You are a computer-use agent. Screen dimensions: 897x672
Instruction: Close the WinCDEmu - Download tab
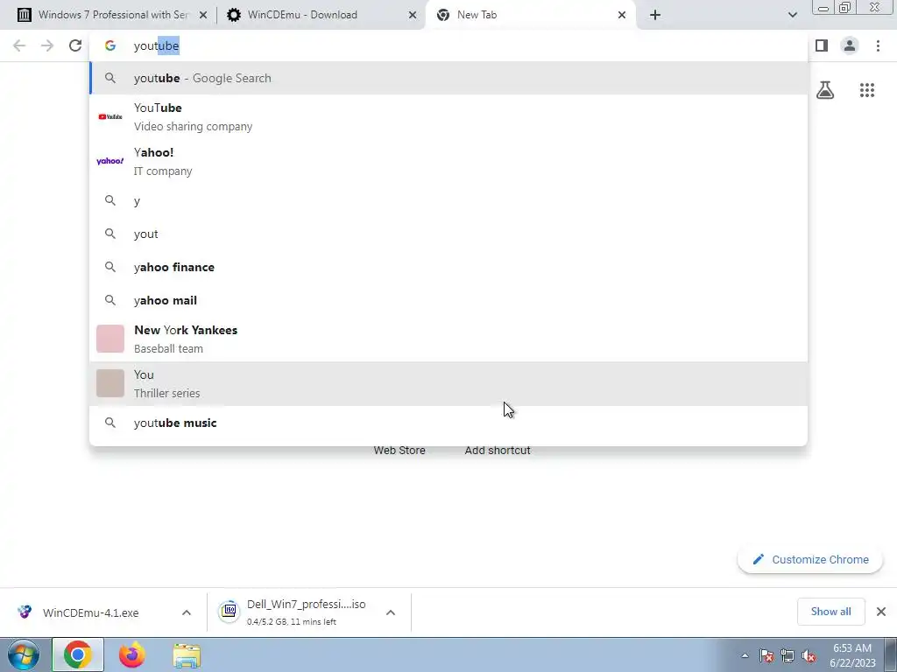click(x=413, y=15)
